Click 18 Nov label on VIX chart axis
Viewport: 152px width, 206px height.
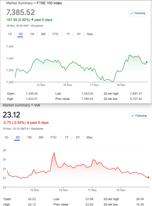[x=121, y=190]
